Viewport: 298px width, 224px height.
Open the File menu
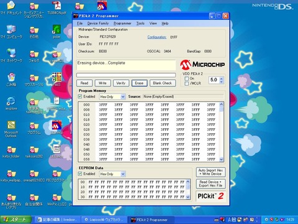pos(79,23)
